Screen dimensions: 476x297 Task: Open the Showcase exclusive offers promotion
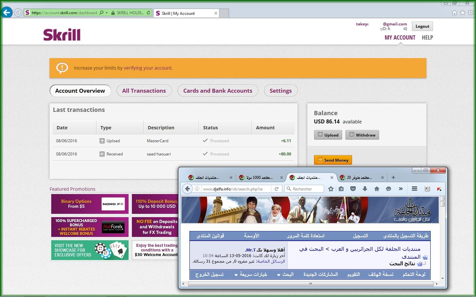90,250
